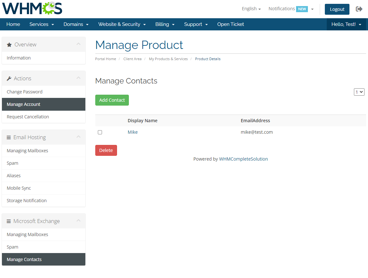368x278 pixels.
Task: Click the Product Details breadcrumb
Action: tap(208, 59)
